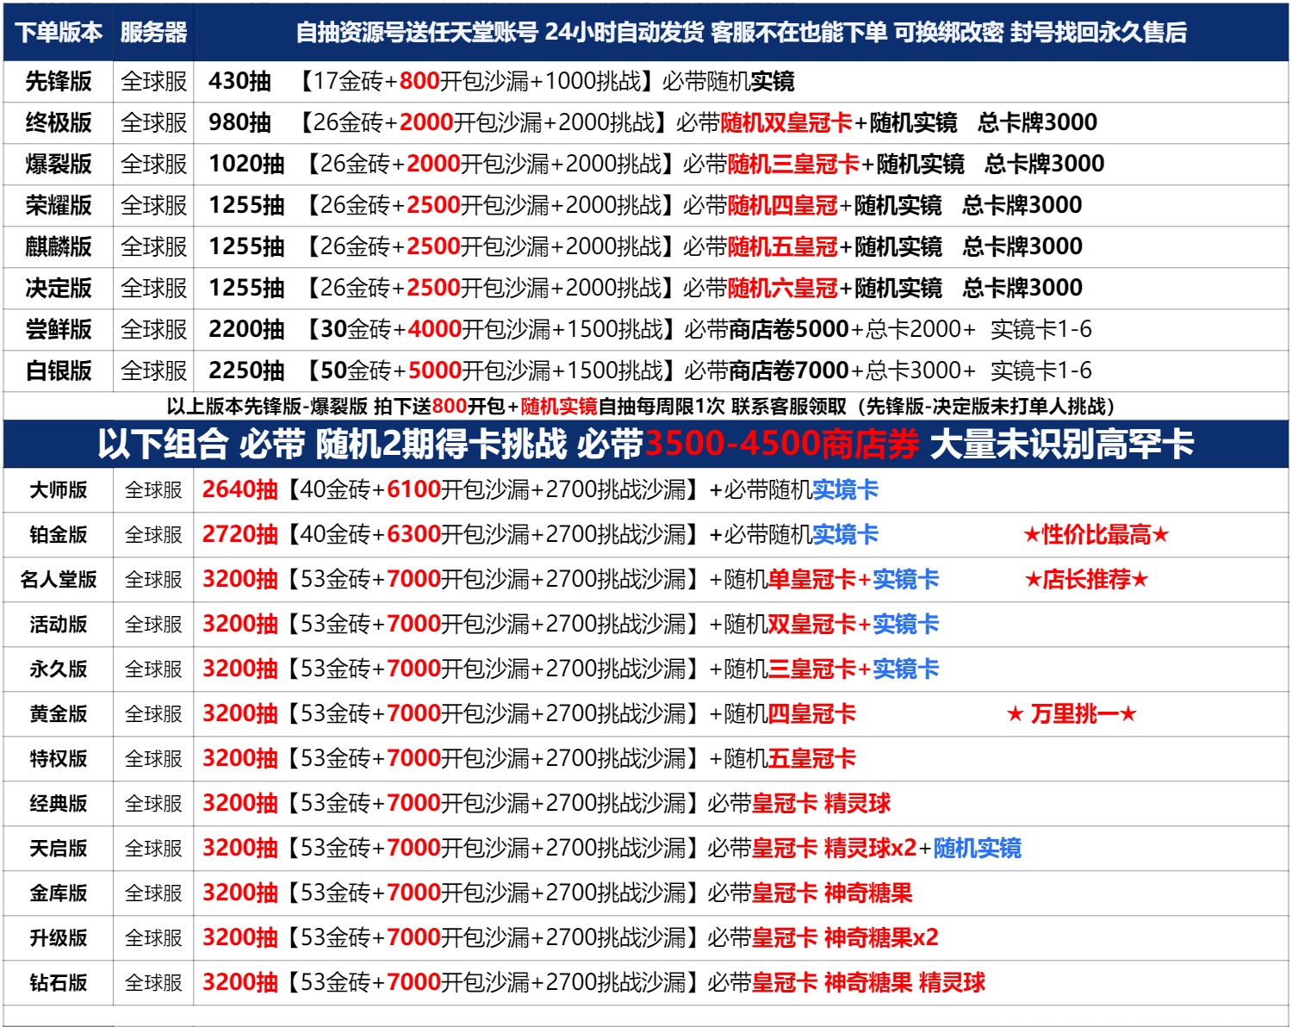1292x1027 pixels.
Task: Click the 2250抽 draw count
Action: click(246, 370)
